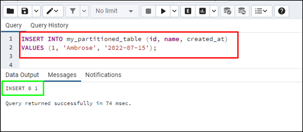The width and height of the screenshot is (303, 132).
Task: Open the help question mark icon
Action: 282,11
